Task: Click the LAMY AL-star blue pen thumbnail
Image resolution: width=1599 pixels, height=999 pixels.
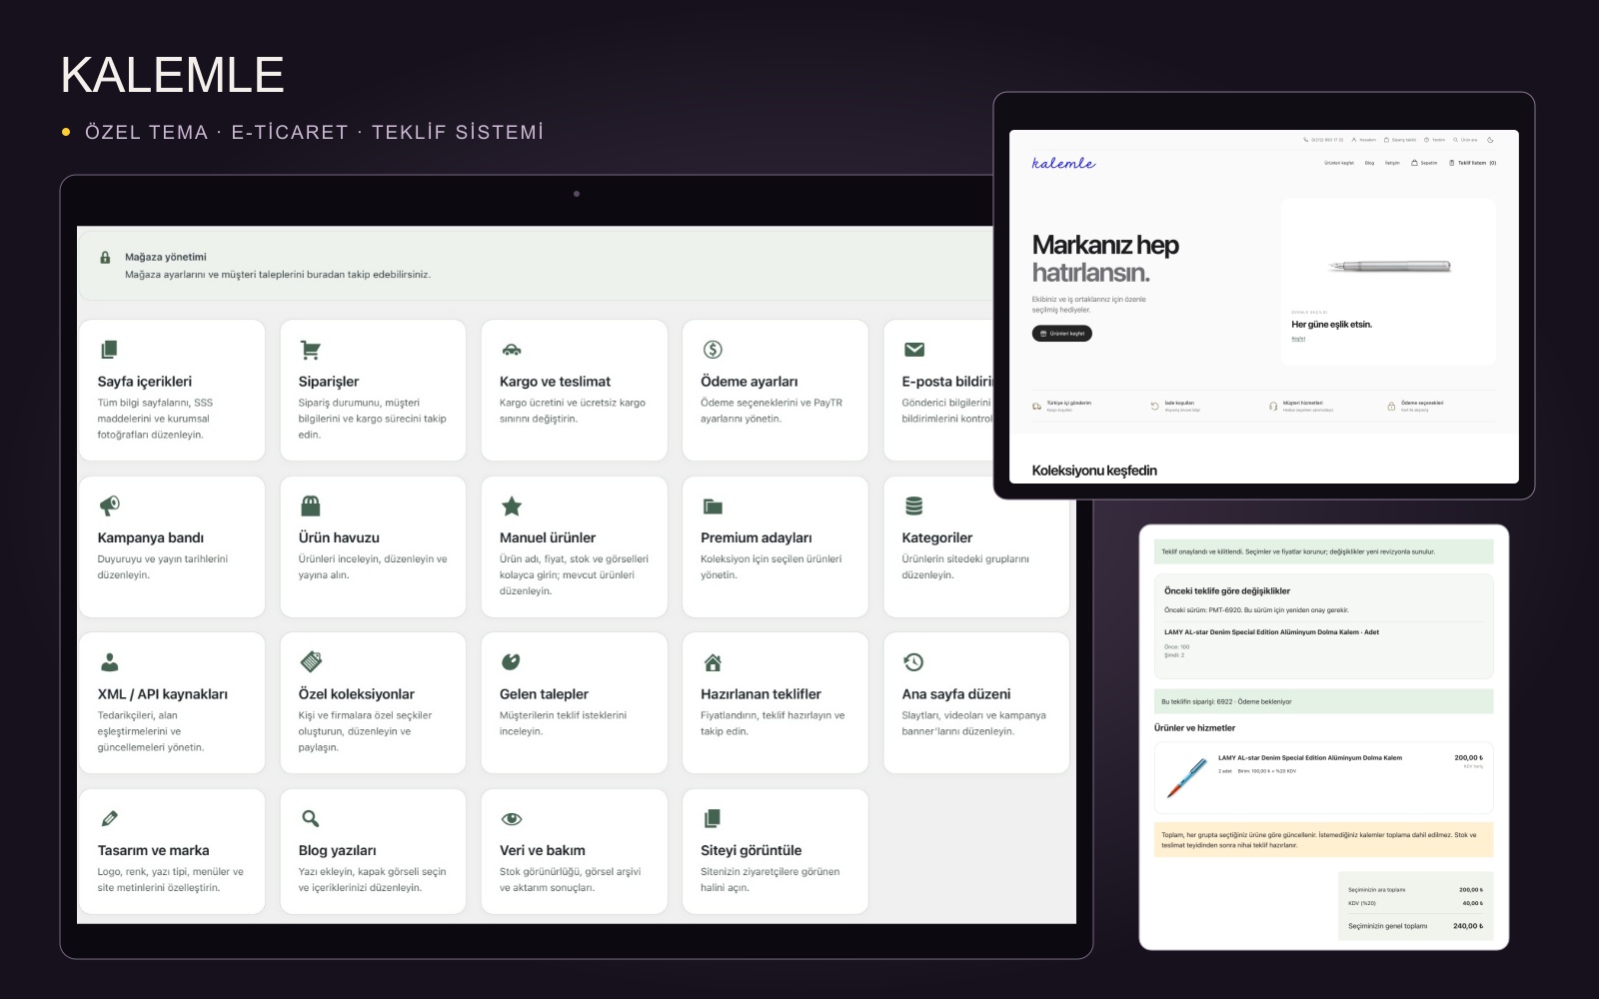Action: [1187, 777]
